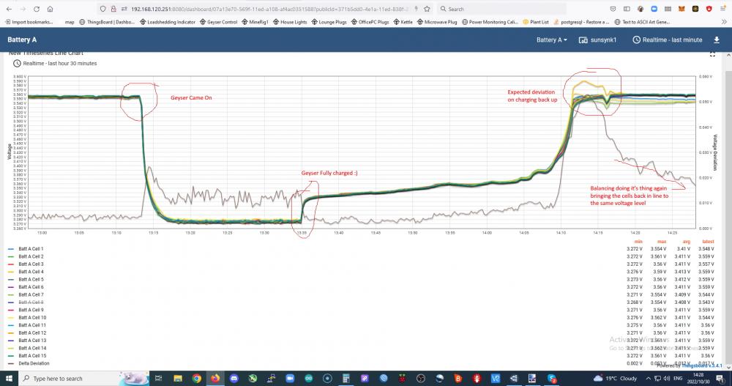Open the Realtime - last minute time window selector

pyautogui.click(x=667, y=40)
